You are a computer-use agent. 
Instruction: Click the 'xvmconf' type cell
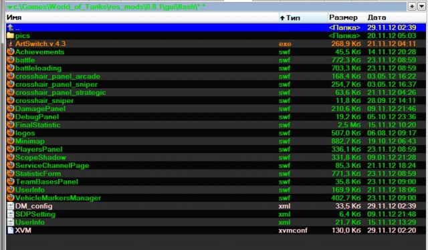[293, 231]
